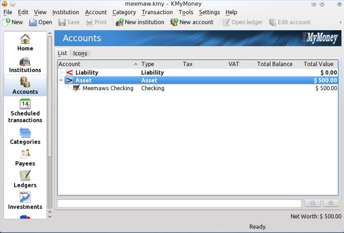Viewport: 344px width, 233px height.
Task: Add a New institution
Action: 140,22
